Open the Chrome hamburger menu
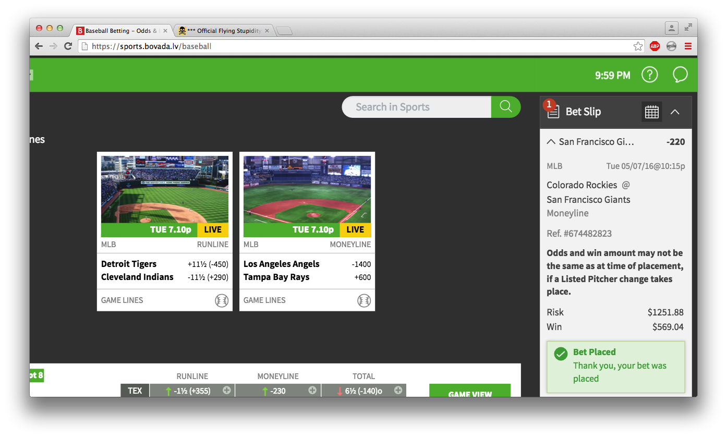This screenshot has width=727, height=438. (688, 46)
